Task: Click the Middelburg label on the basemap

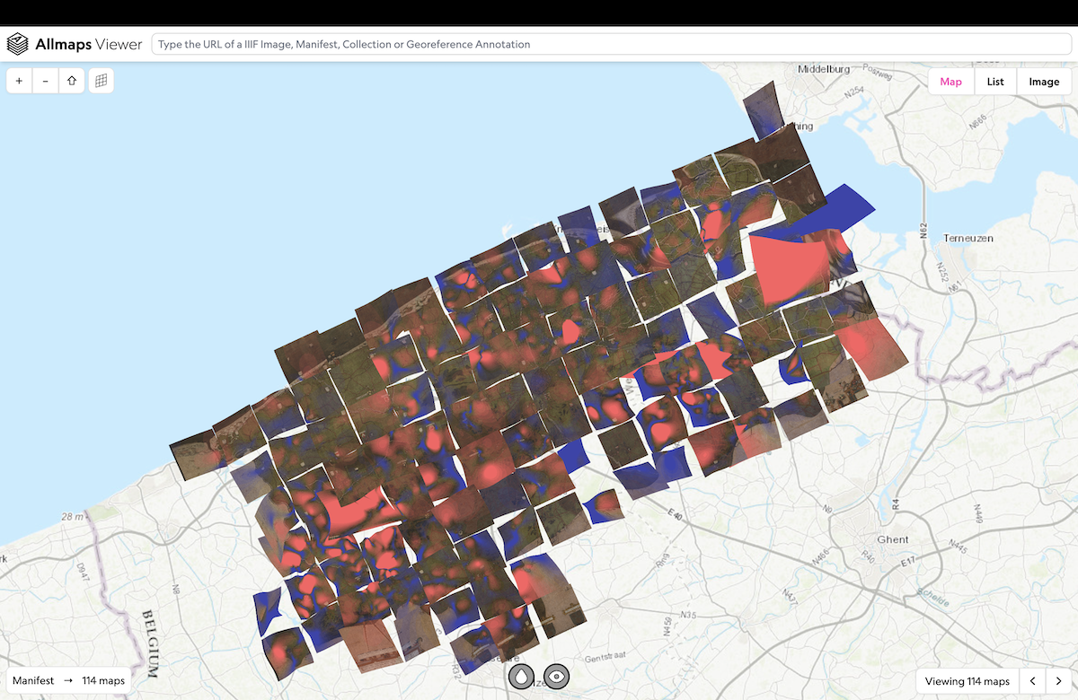Action: tap(823, 69)
